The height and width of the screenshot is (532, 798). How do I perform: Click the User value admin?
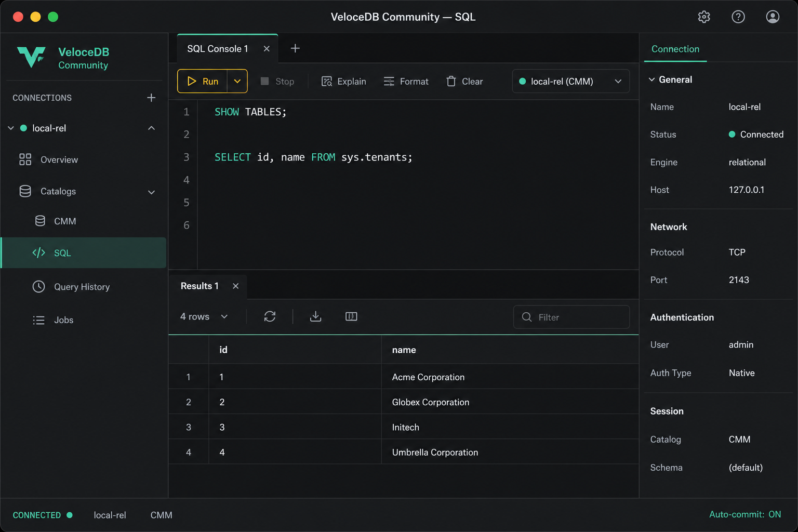[741, 344]
